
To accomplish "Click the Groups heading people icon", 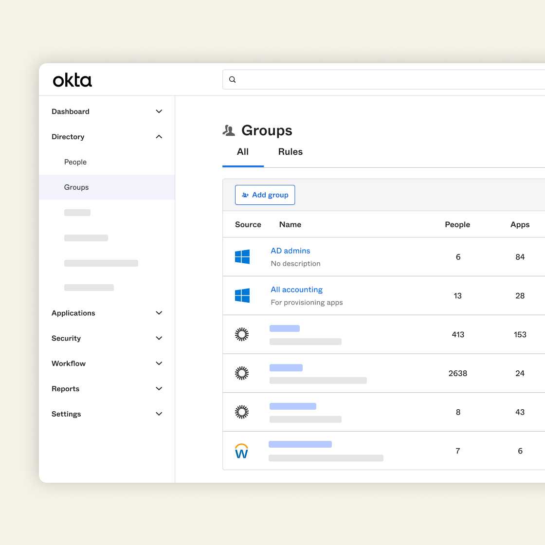I will [x=229, y=130].
